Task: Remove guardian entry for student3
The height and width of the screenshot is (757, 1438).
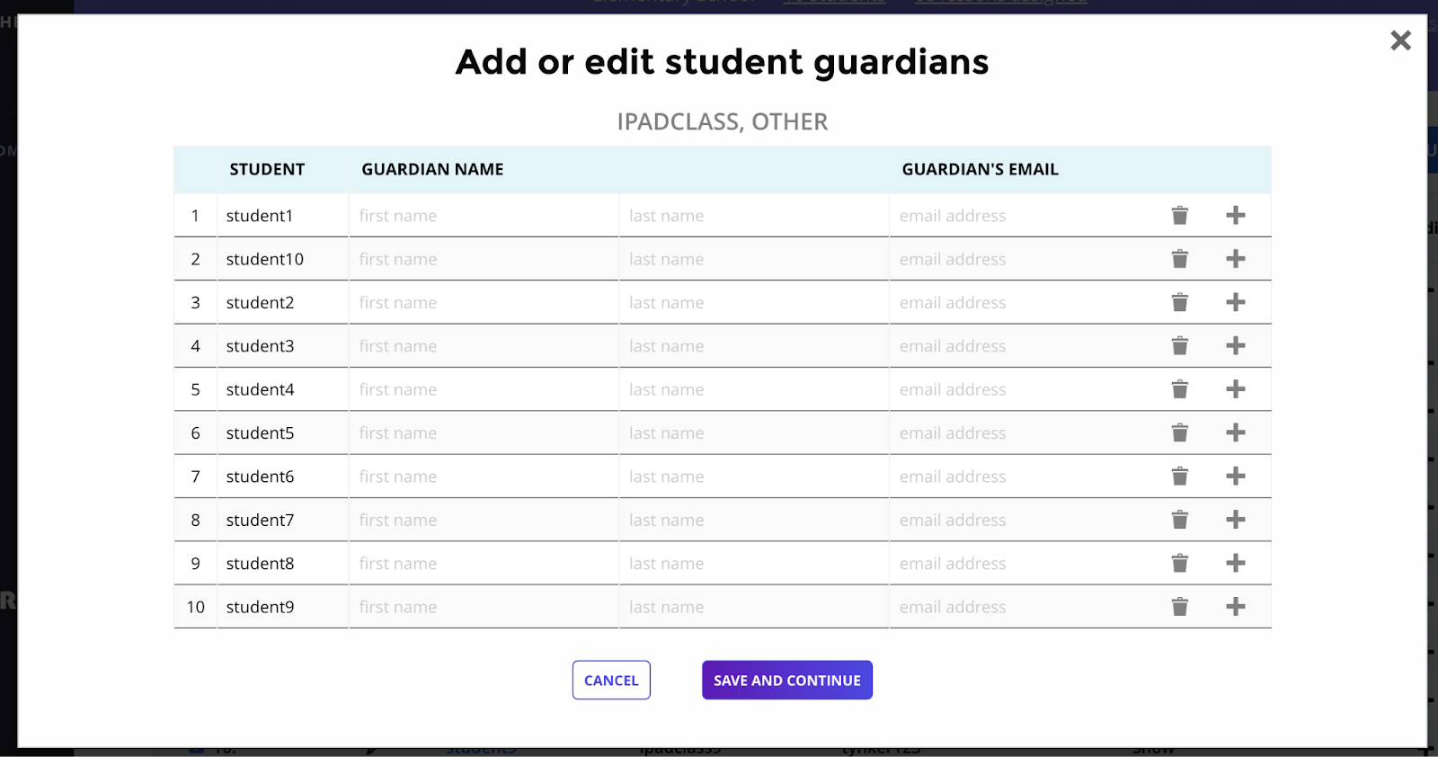Action: click(1179, 346)
